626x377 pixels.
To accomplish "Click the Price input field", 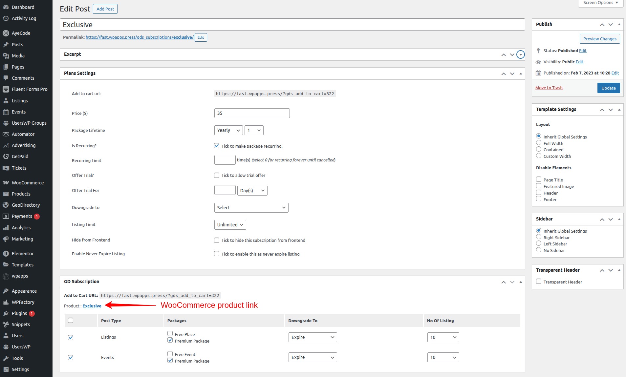I will (252, 113).
